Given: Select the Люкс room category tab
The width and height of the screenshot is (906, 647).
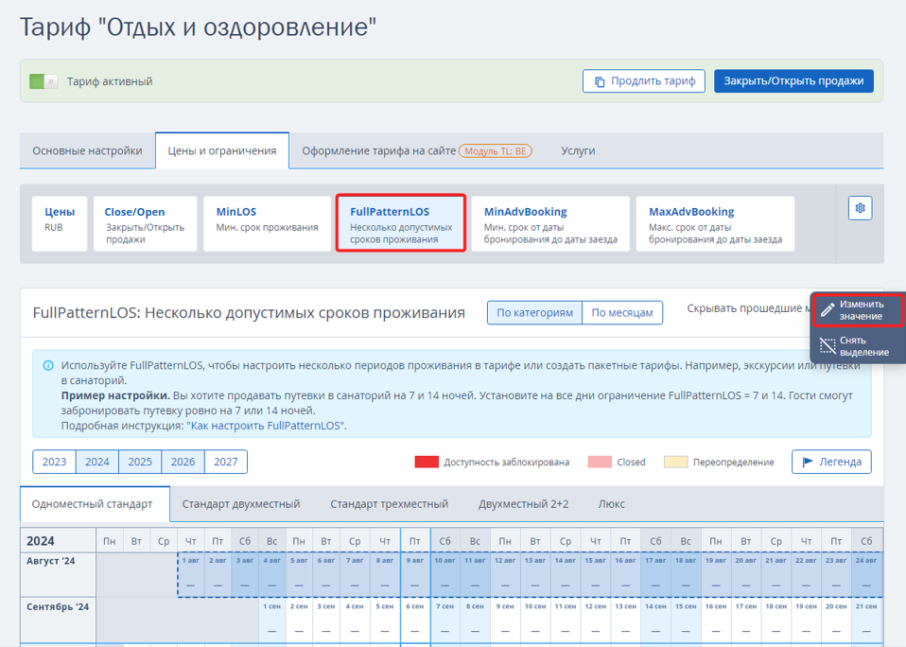Looking at the screenshot, I should [x=611, y=504].
